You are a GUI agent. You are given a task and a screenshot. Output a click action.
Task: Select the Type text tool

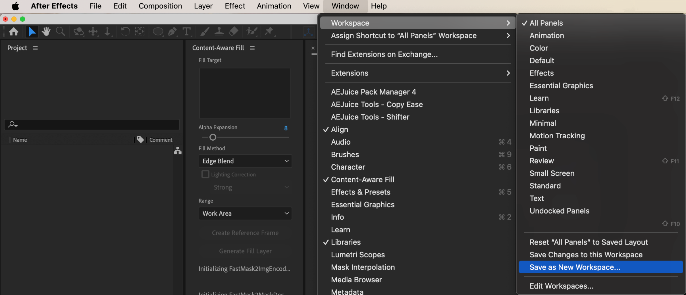(187, 32)
